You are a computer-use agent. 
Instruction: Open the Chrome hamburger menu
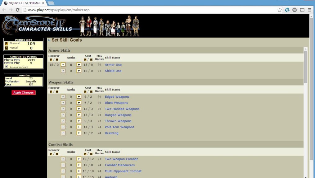click(x=309, y=10)
